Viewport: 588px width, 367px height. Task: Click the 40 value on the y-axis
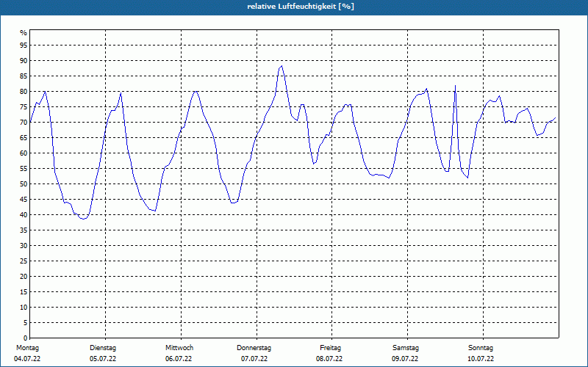24,215
